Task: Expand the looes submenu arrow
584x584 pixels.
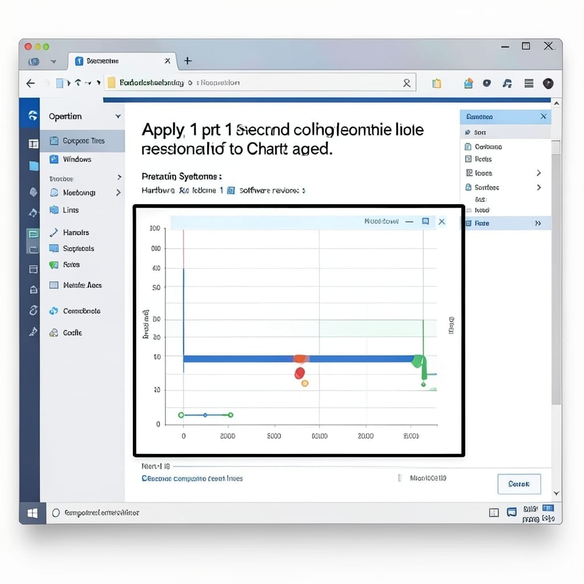Action: pyautogui.click(x=538, y=173)
